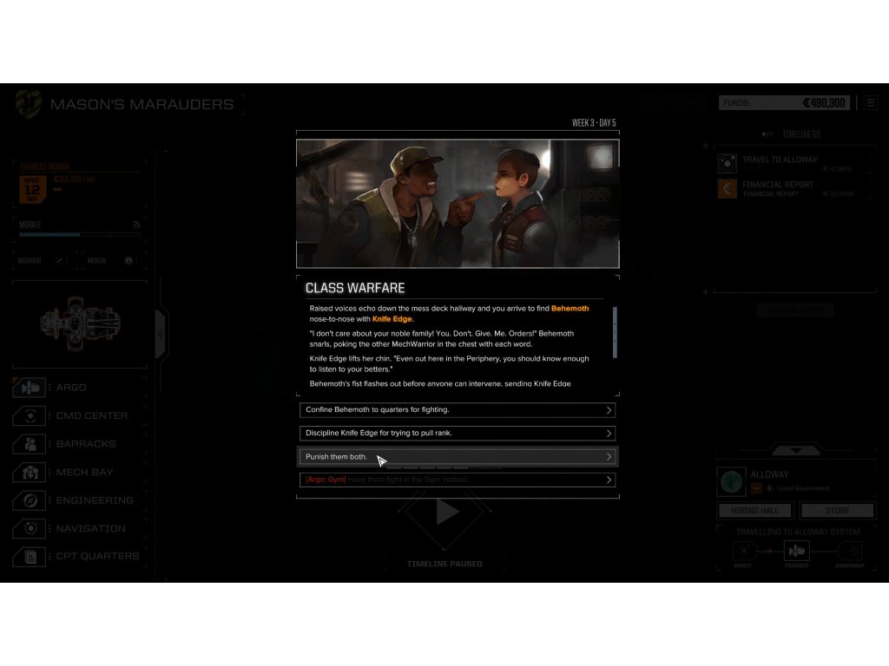Click the Financial Report timeline icon
The width and height of the screenshot is (889, 666).
pyautogui.click(x=727, y=188)
